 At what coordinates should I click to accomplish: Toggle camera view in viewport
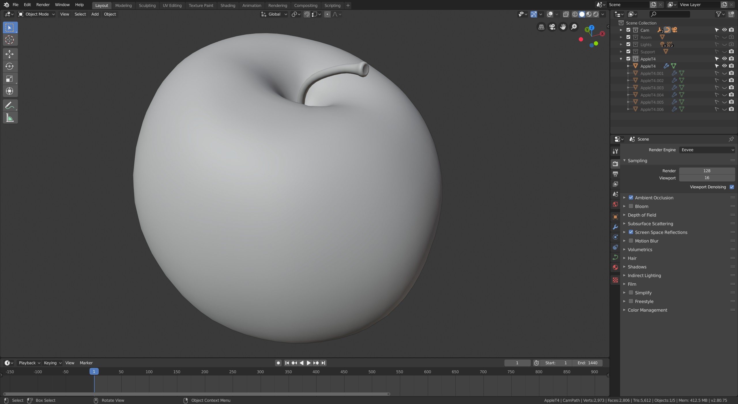(x=552, y=27)
